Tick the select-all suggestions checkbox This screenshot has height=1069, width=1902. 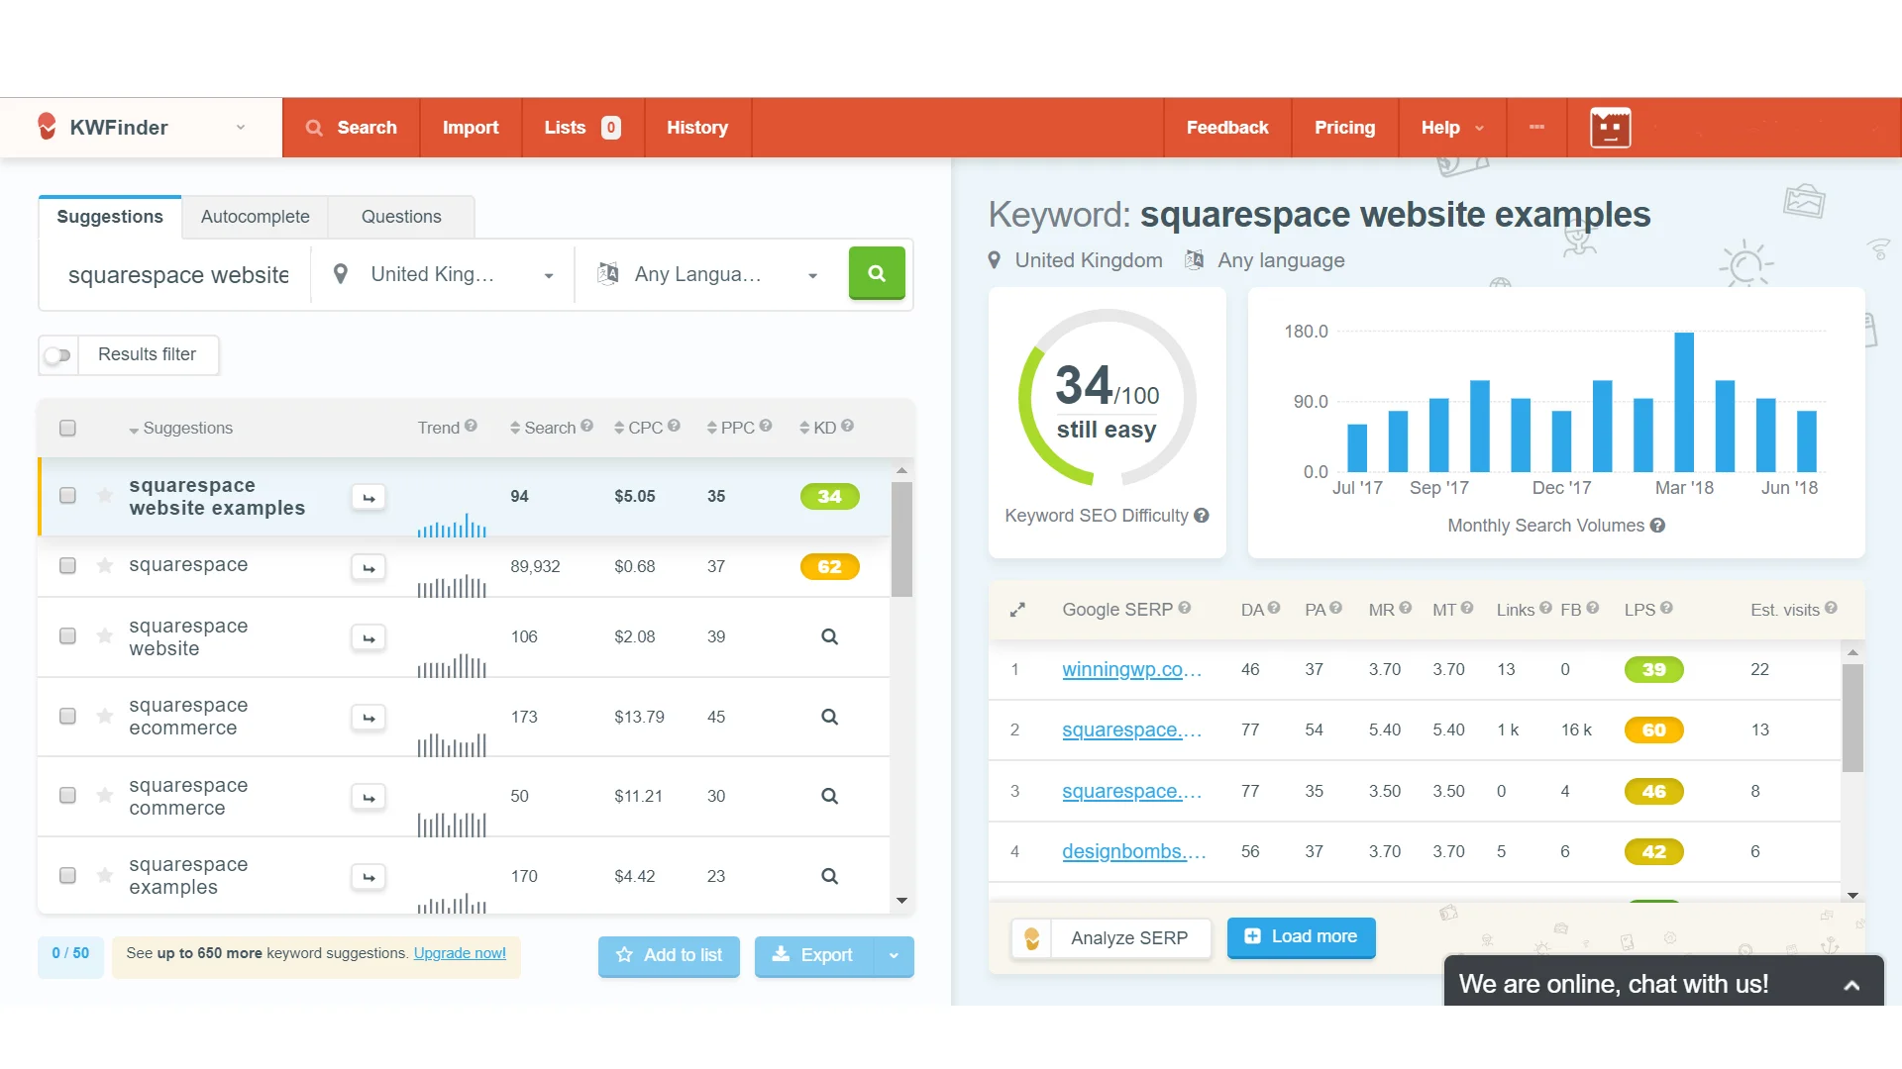pos(67,428)
